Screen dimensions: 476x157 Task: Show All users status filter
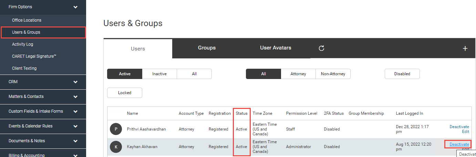pyautogui.click(x=194, y=74)
